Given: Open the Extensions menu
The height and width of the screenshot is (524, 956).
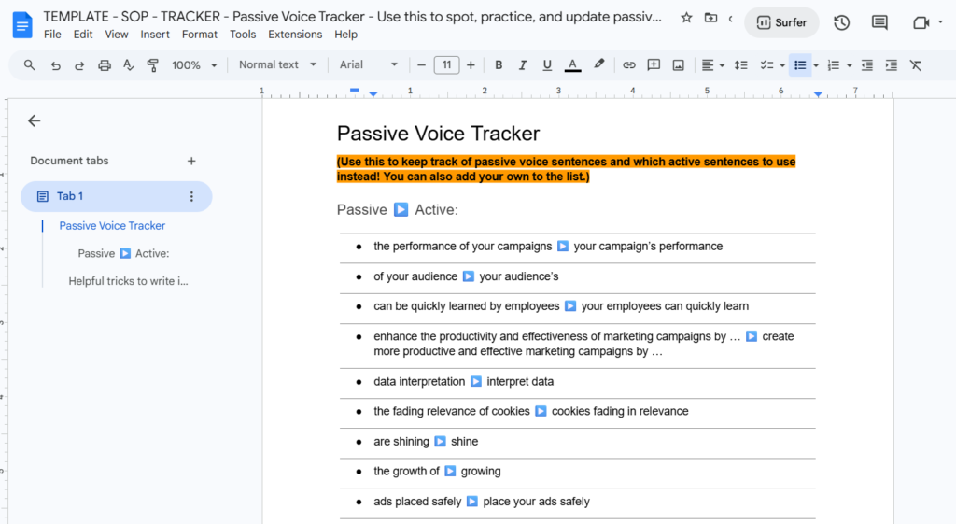Looking at the screenshot, I should click(x=295, y=35).
